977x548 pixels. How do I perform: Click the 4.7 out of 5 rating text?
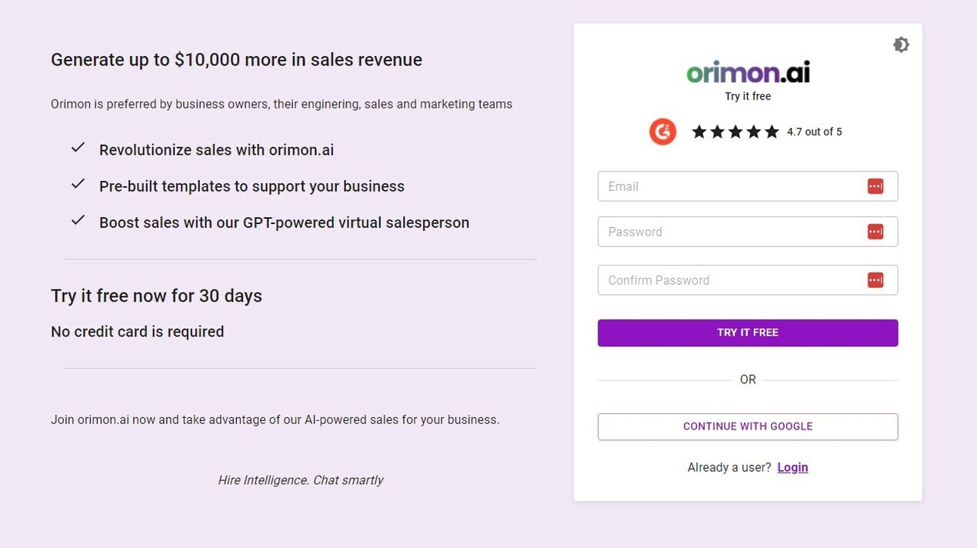tap(815, 132)
